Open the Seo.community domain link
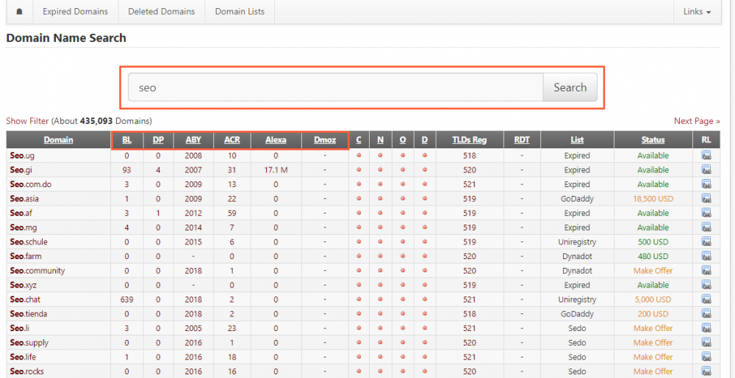Image resolution: width=735 pixels, height=378 pixels. [37, 271]
